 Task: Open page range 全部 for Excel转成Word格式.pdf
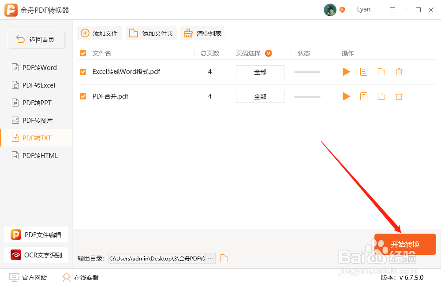(260, 72)
